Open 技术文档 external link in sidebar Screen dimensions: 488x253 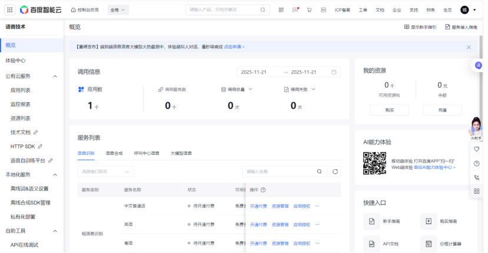pos(24,133)
